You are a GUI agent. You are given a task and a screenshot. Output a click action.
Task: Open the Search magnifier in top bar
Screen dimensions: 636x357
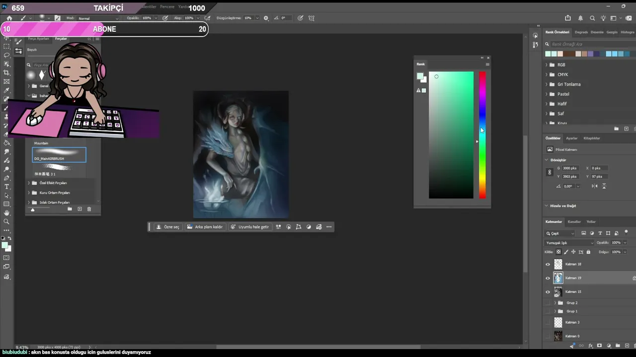[x=592, y=18]
